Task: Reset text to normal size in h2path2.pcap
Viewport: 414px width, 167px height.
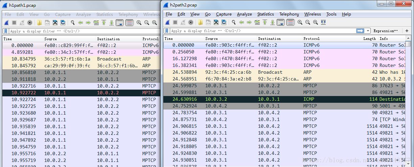Action: 316,22
